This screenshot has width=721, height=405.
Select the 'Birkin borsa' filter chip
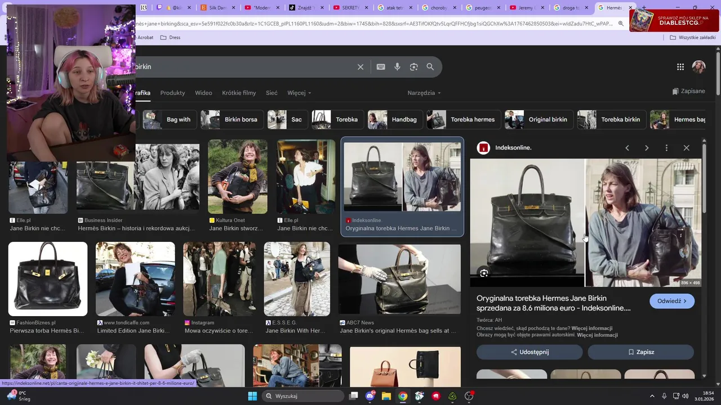point(233,119)
